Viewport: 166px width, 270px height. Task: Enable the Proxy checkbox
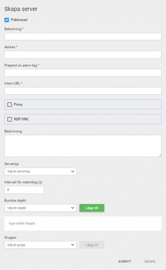(10, 105)
